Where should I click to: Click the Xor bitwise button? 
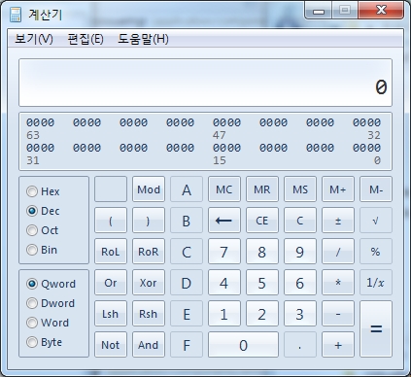[149, 283]
